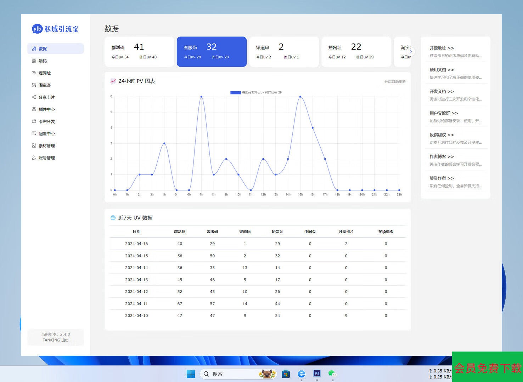Expand the 使用文档 >> entry
523x382 pixels.
tap(442, 70)
